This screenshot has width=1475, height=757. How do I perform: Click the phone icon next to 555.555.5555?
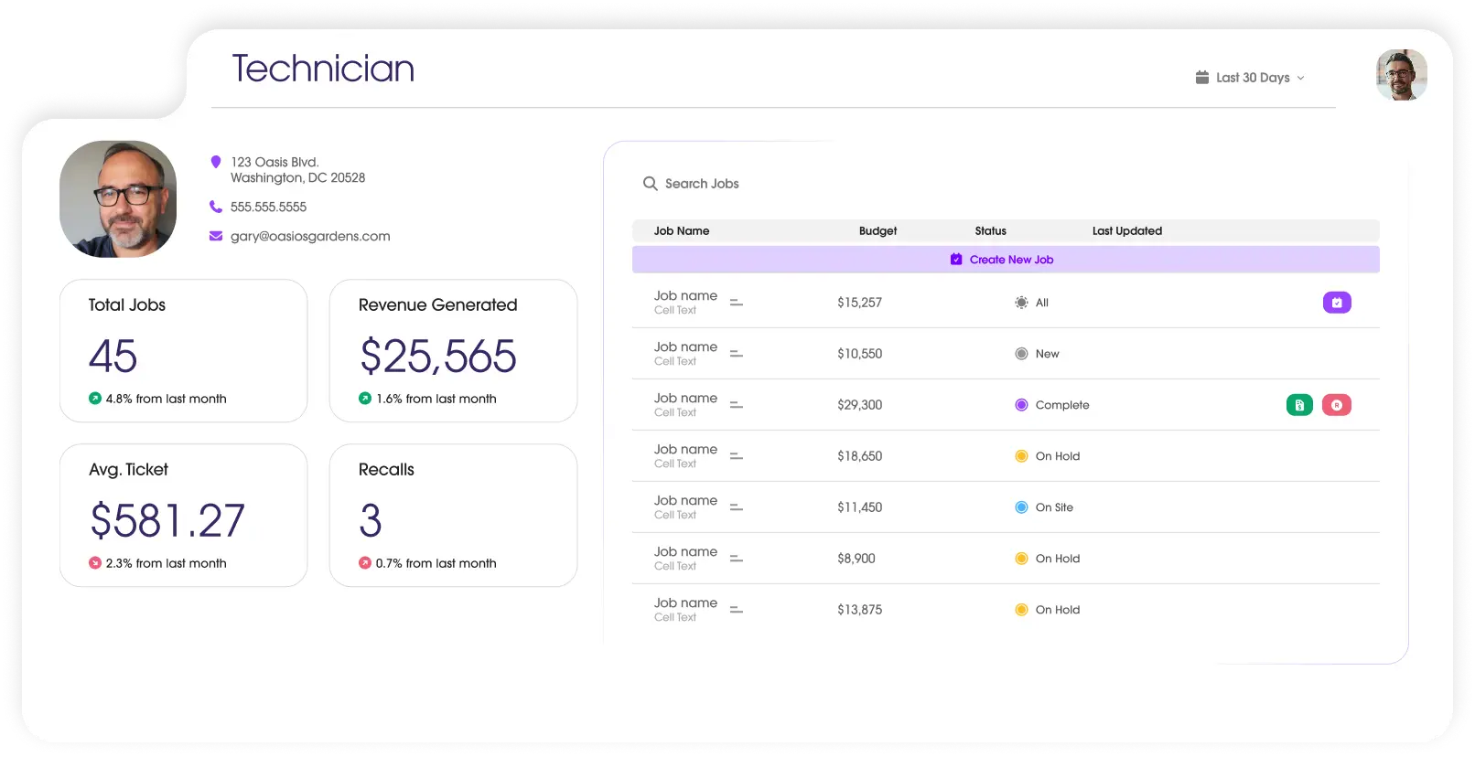tap(216, 207)
